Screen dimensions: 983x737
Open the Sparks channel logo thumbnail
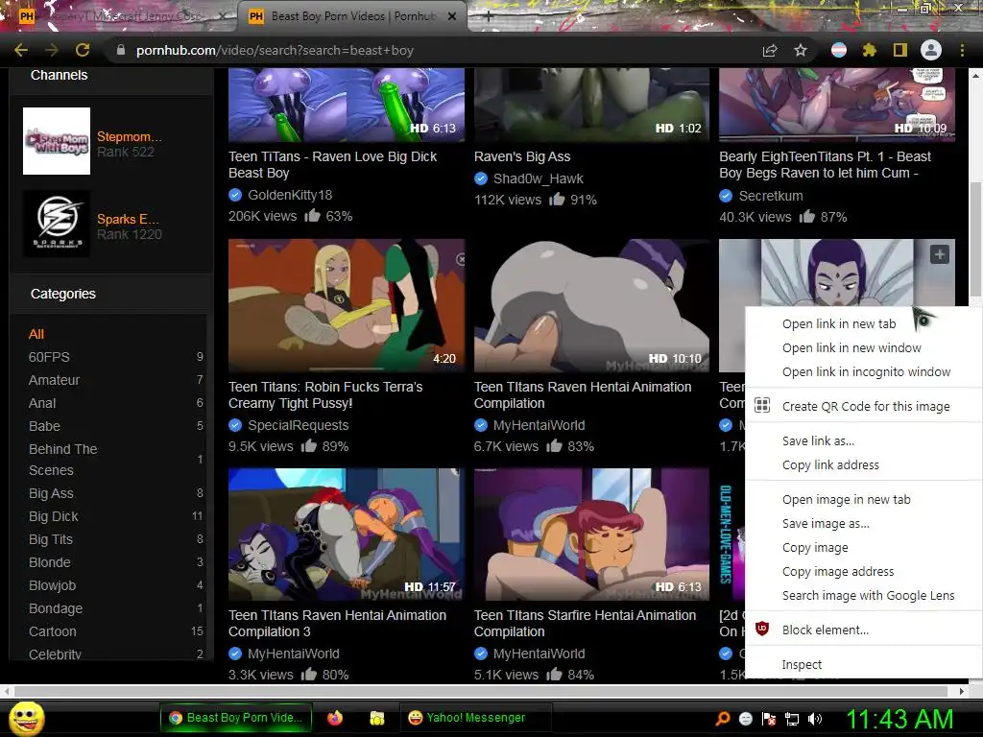tap(57, 224)
